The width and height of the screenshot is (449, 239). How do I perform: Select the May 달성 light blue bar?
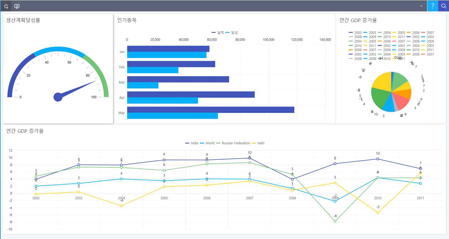coord(173,116)
